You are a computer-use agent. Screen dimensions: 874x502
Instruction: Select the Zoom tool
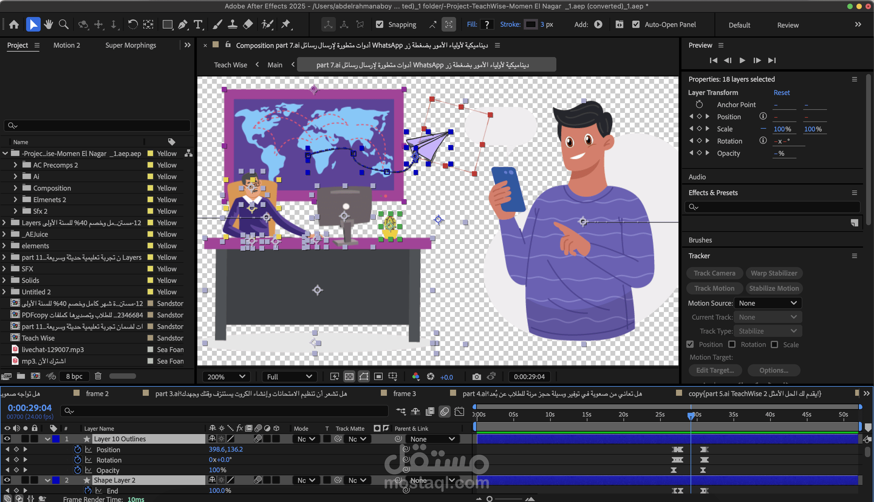pyautogui.click(x=63, y=25)
